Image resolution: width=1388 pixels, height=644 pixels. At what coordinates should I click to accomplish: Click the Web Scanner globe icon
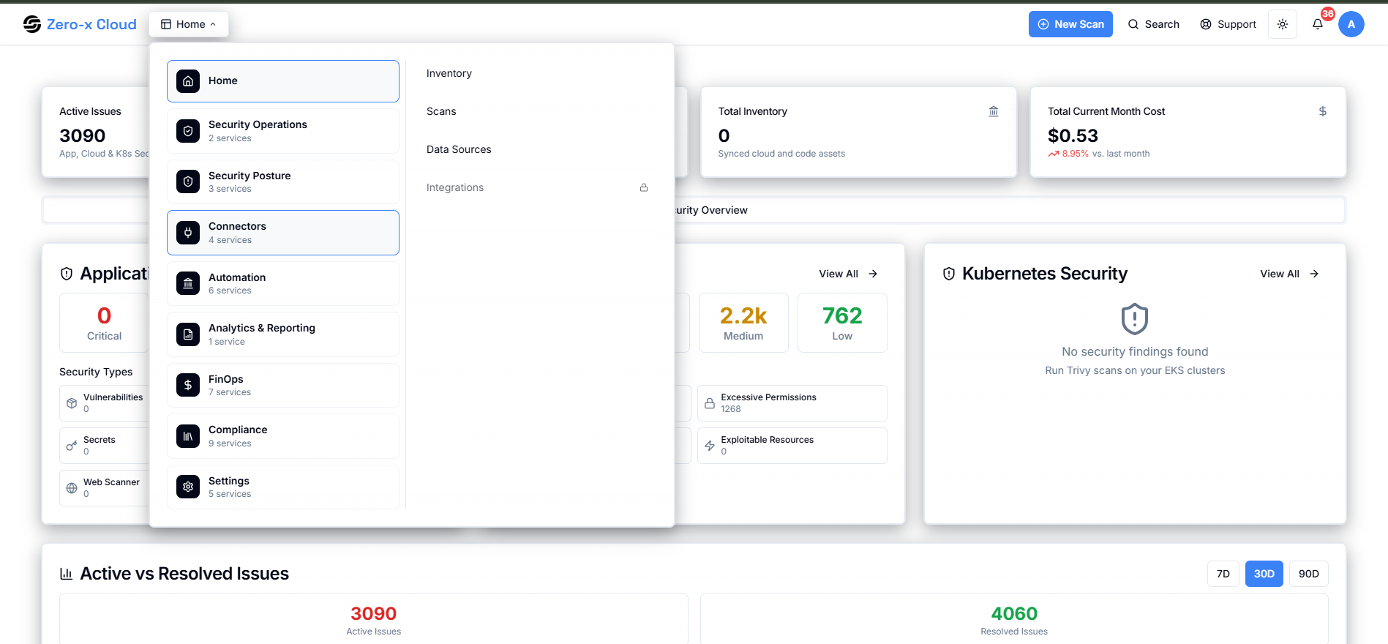point(72,488)
